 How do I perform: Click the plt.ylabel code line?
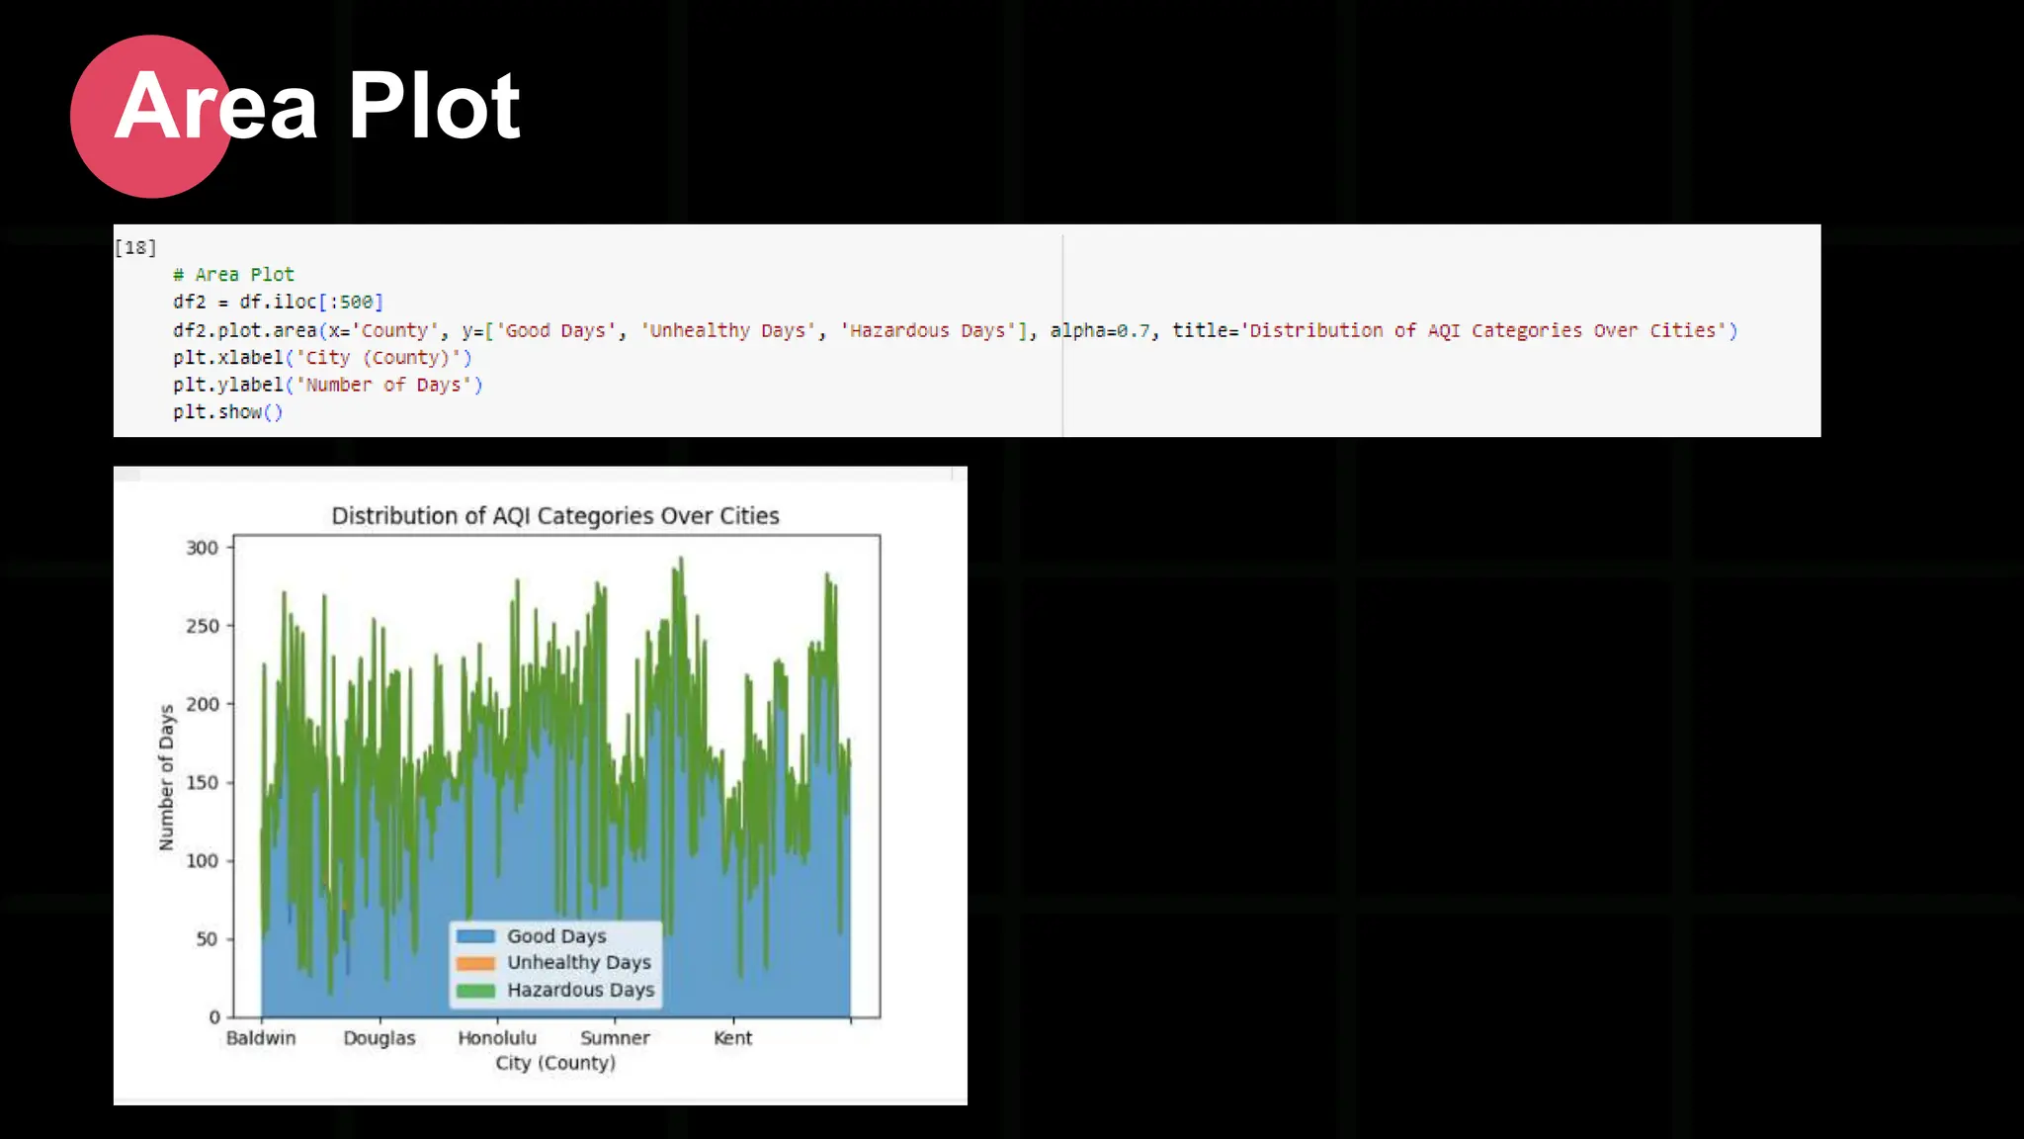[x=327, y=385]
